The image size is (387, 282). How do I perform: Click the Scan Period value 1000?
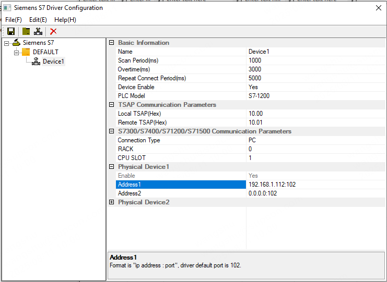click(x=255, y=60)
